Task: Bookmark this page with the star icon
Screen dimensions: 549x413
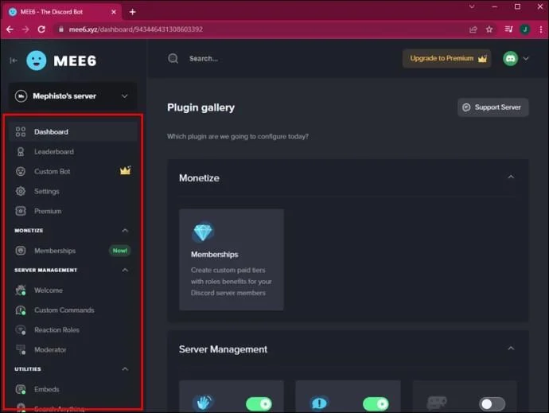Action: (489, 29)
